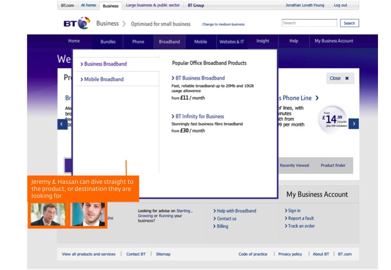Click the Starting advice link

pyautogui.click(x=183, y=211)
